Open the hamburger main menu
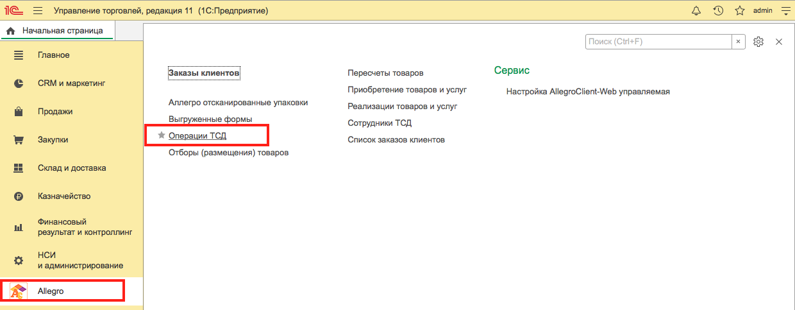This screenshot has height=310, width=795. tap(38, 10)
